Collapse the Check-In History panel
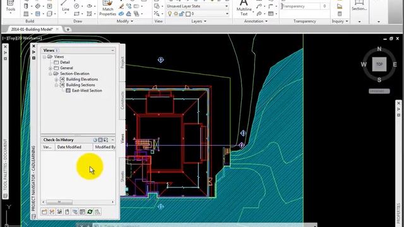This screenshot has height=227, width=404. point(112,140)
